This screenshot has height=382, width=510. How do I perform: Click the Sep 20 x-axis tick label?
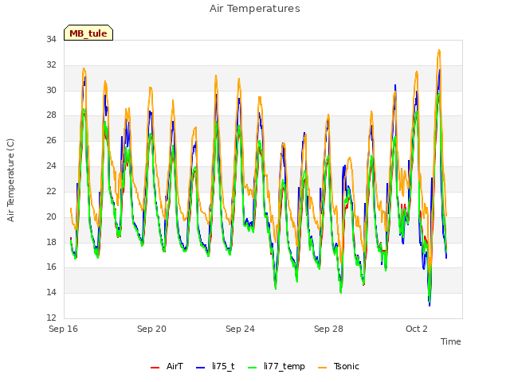click(151, 329)
